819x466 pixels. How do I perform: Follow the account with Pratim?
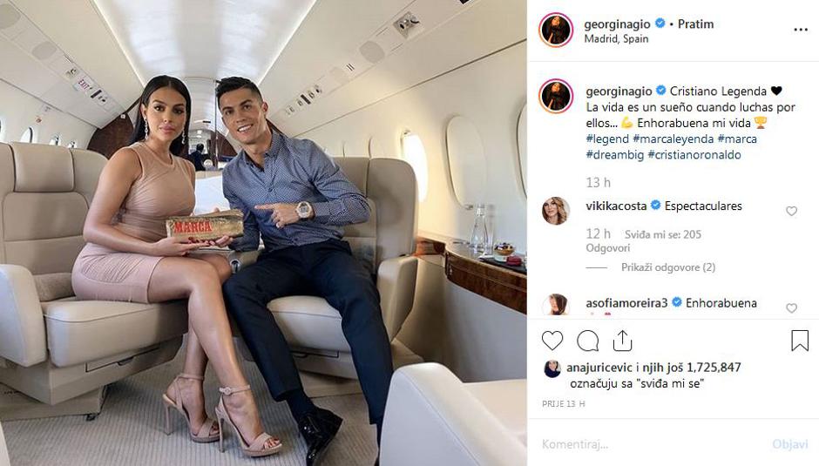(695, 24)
